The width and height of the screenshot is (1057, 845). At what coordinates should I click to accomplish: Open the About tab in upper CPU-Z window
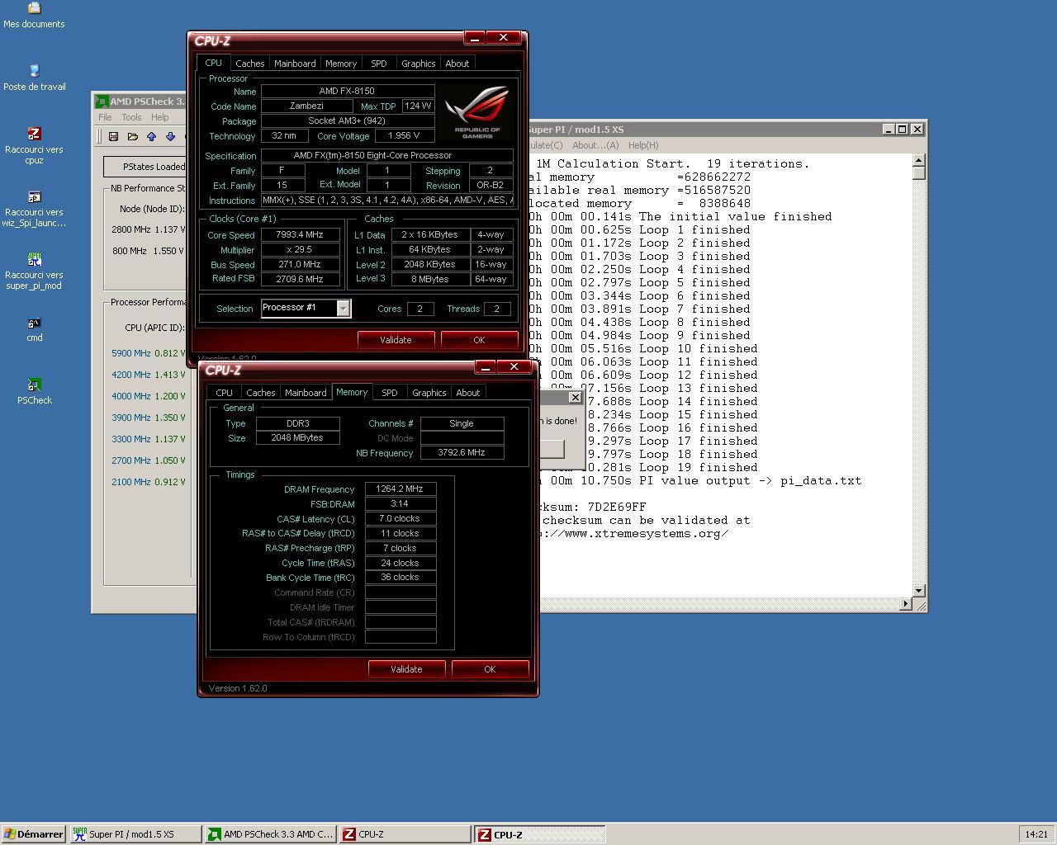[x=457, y=64]
